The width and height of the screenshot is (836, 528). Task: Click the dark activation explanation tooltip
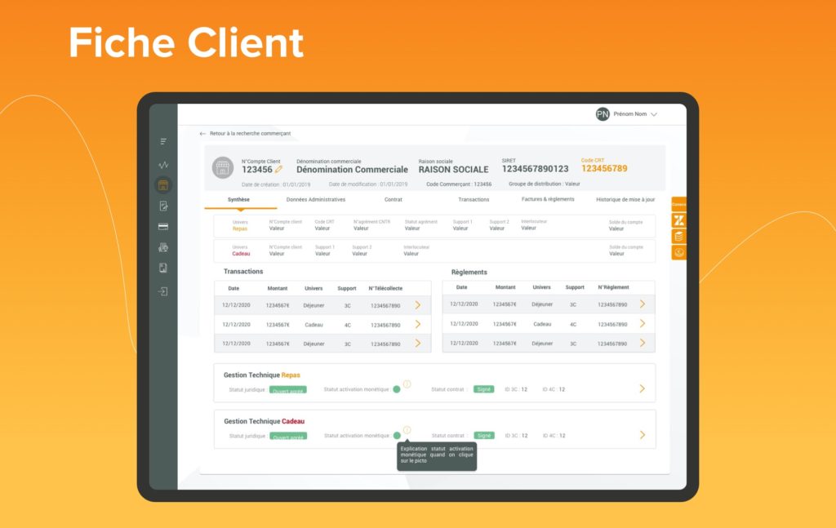437,456
